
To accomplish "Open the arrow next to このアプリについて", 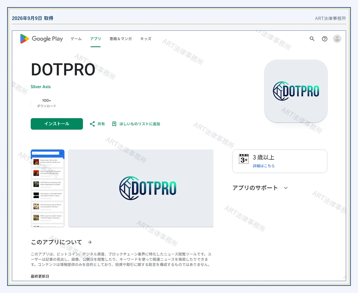I will 90,242.
